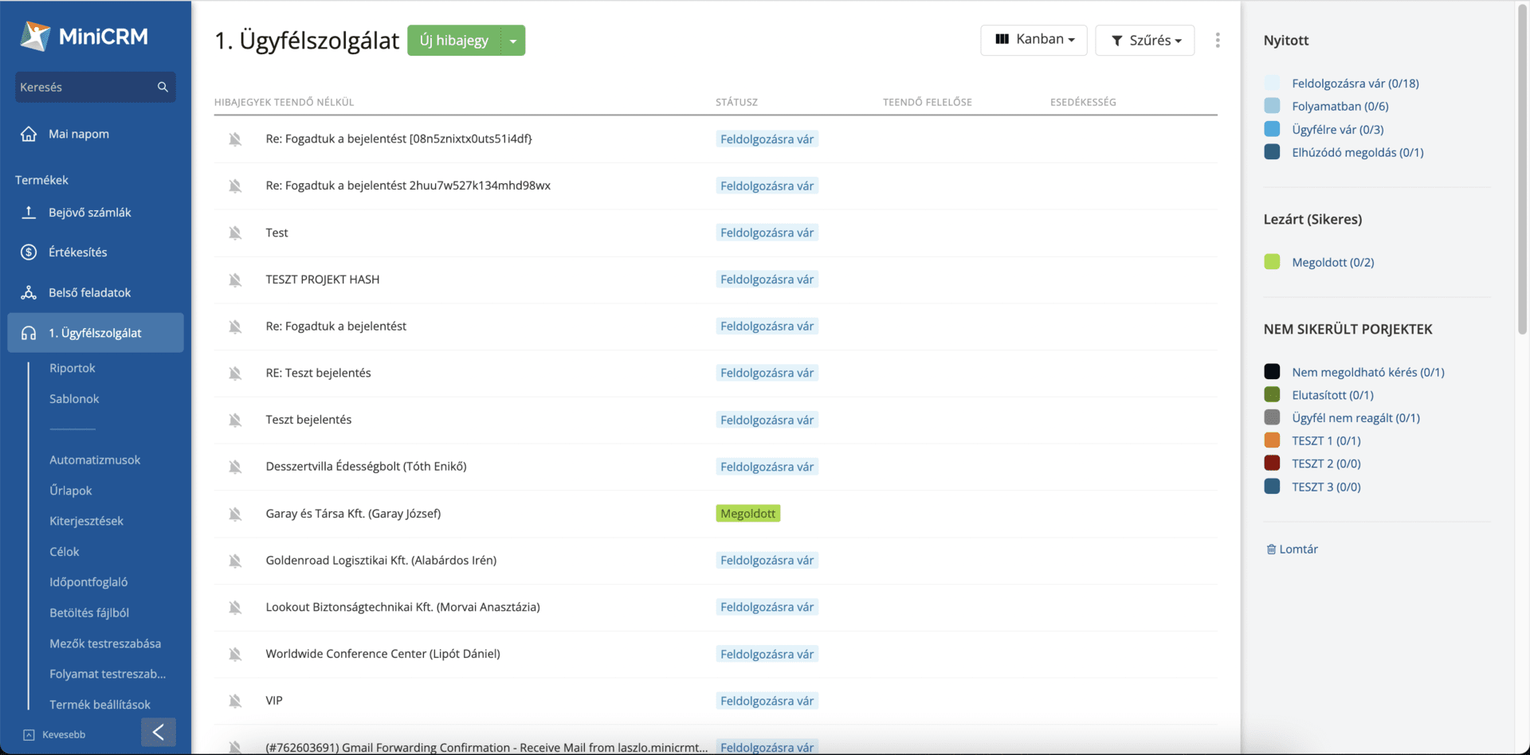Click the right panel vertical scrollbar
This screenshot has height=755, width=1530.
(1522, 171)
